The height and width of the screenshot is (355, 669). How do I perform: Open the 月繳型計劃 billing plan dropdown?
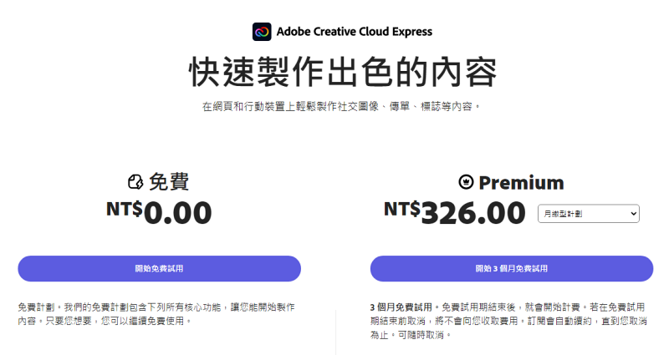click(589, 214)
